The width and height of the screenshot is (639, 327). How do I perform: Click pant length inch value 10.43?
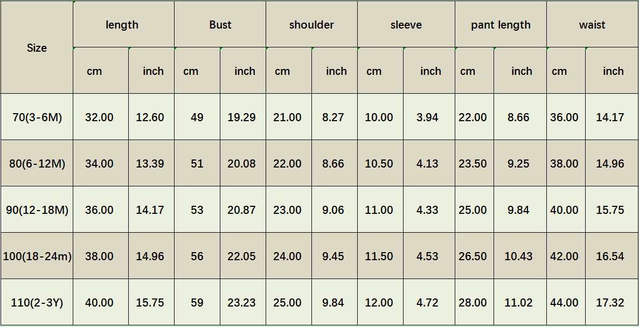518,256
